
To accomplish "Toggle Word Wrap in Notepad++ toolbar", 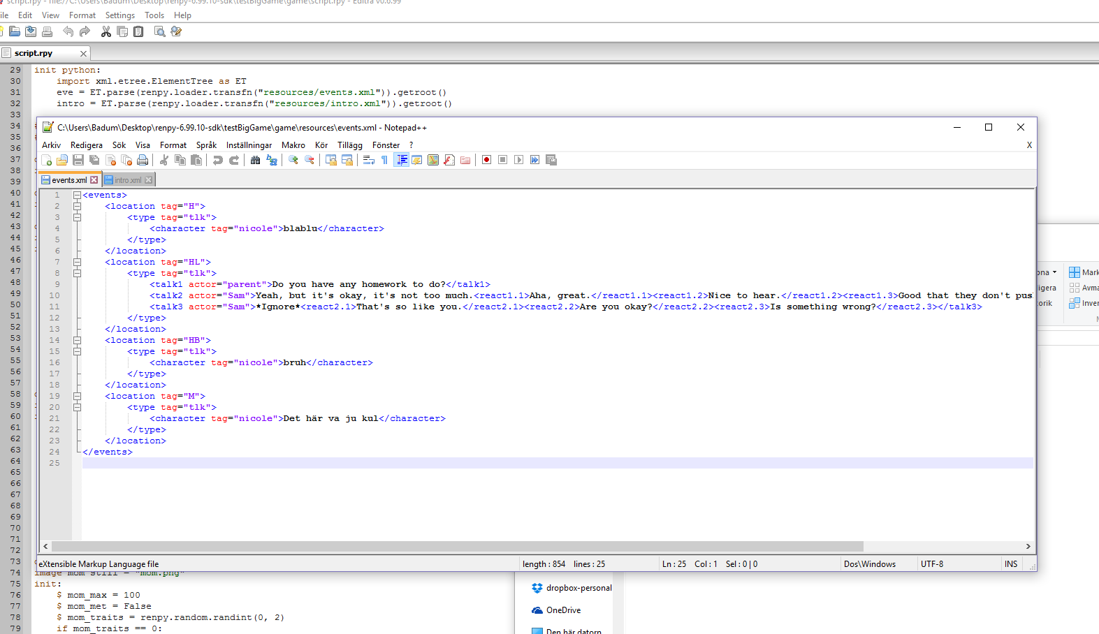I will pyautogui.click(x=369, y=160).
